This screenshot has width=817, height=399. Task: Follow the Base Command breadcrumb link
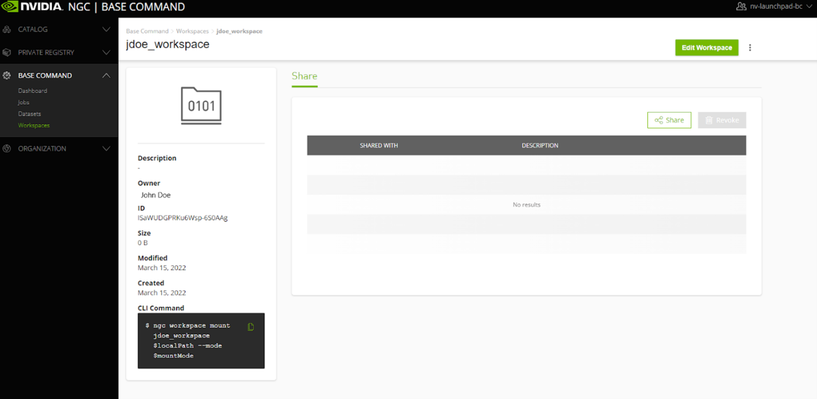pyautogui.click(x=147, y=31)
